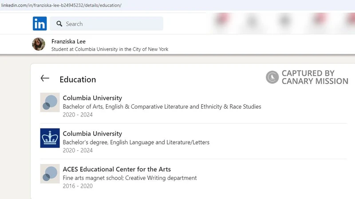
Task: Open Franziska Lee's profile photo
Action: pos(39,44)
